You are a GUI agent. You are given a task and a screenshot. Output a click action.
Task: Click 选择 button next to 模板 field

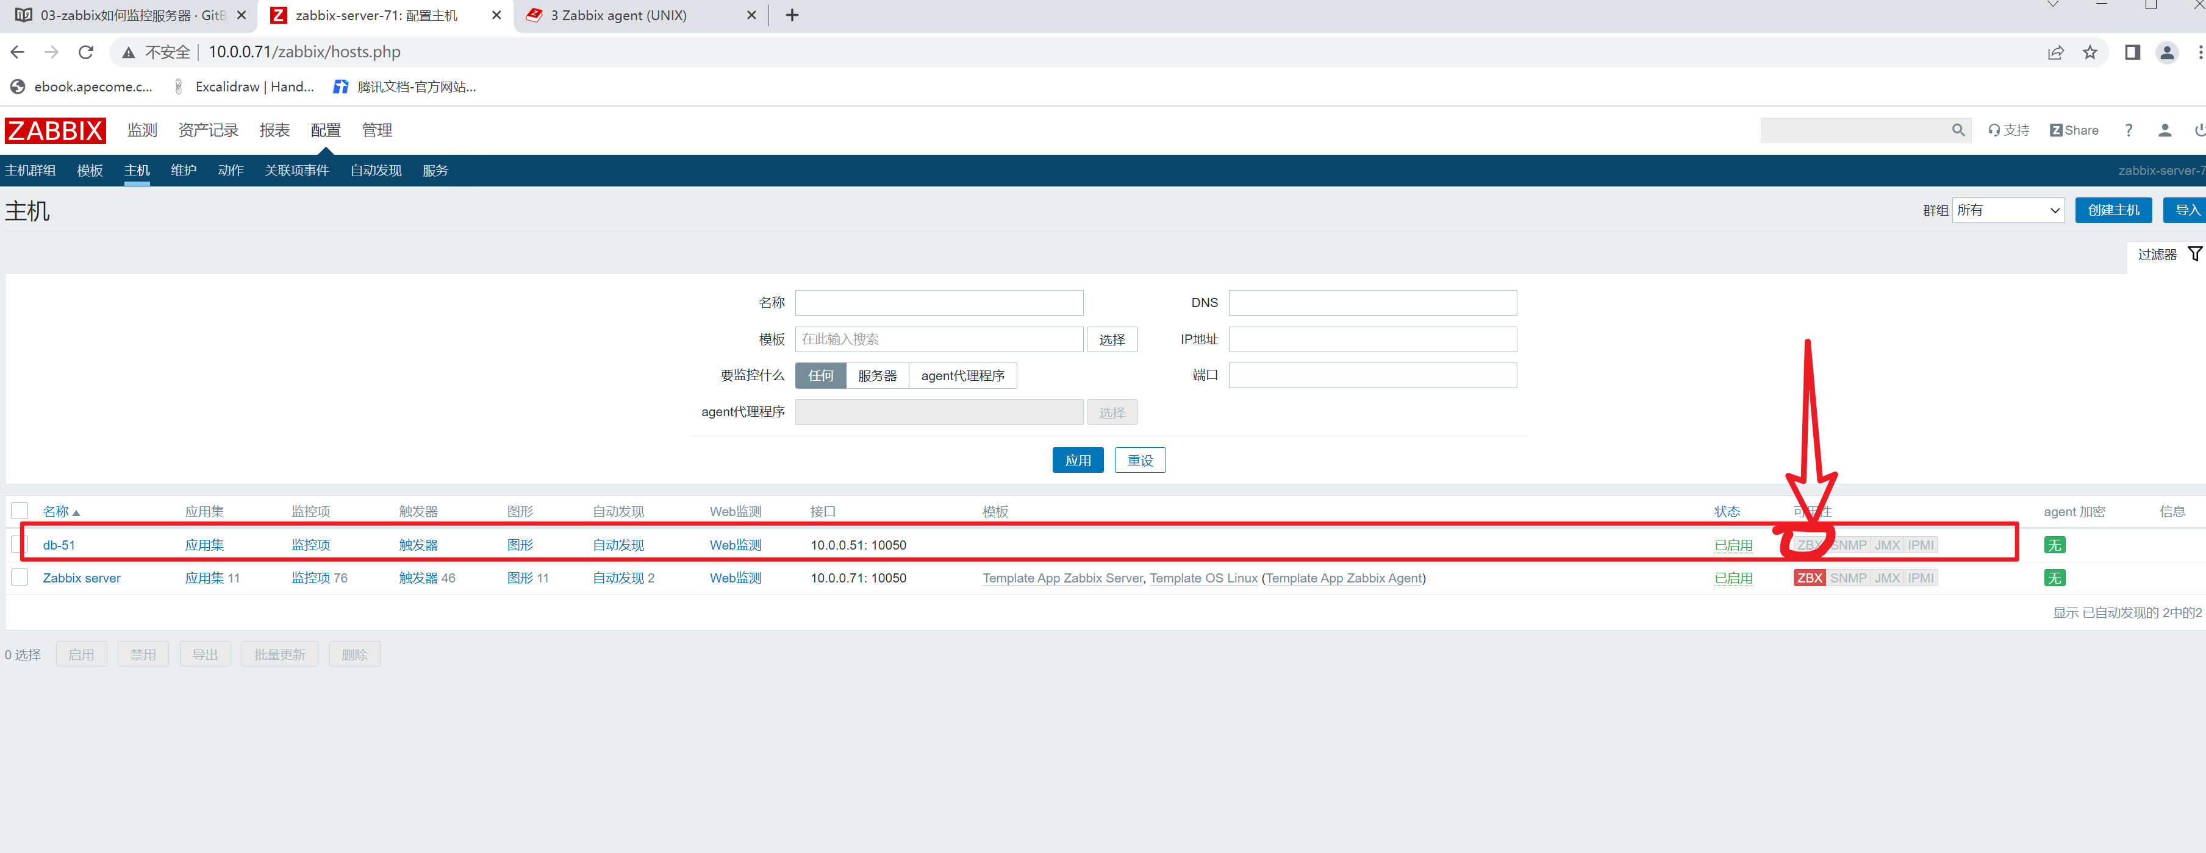pos(1112,339)
